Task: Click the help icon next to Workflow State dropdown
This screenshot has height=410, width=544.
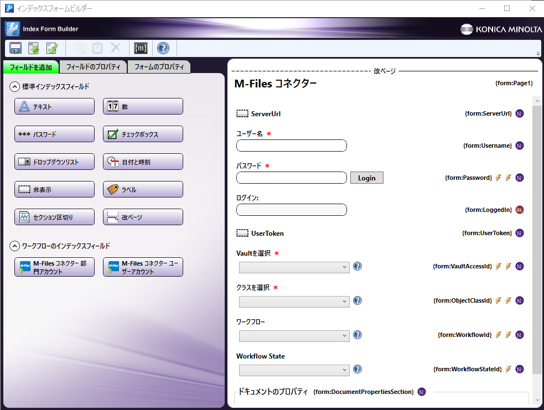Action: (x=358, y=369)
